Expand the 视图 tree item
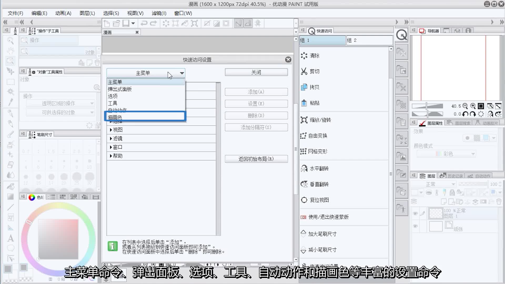Viewport: 505px width, 284px height. tap(111, 130)
